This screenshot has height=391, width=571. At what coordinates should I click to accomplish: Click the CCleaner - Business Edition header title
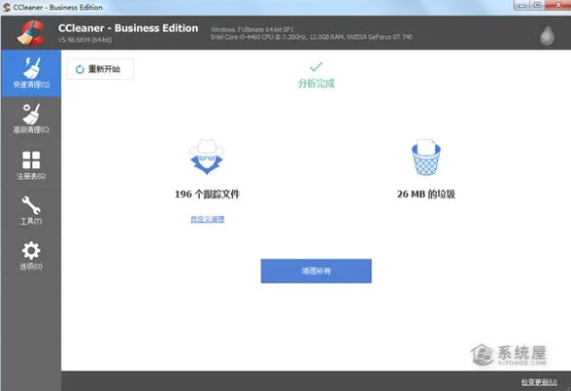pos(128,28)
